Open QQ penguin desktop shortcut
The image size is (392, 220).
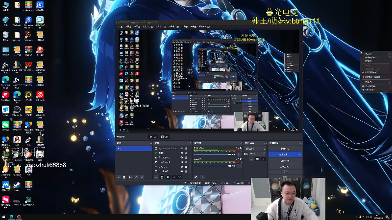click(17, 140)
